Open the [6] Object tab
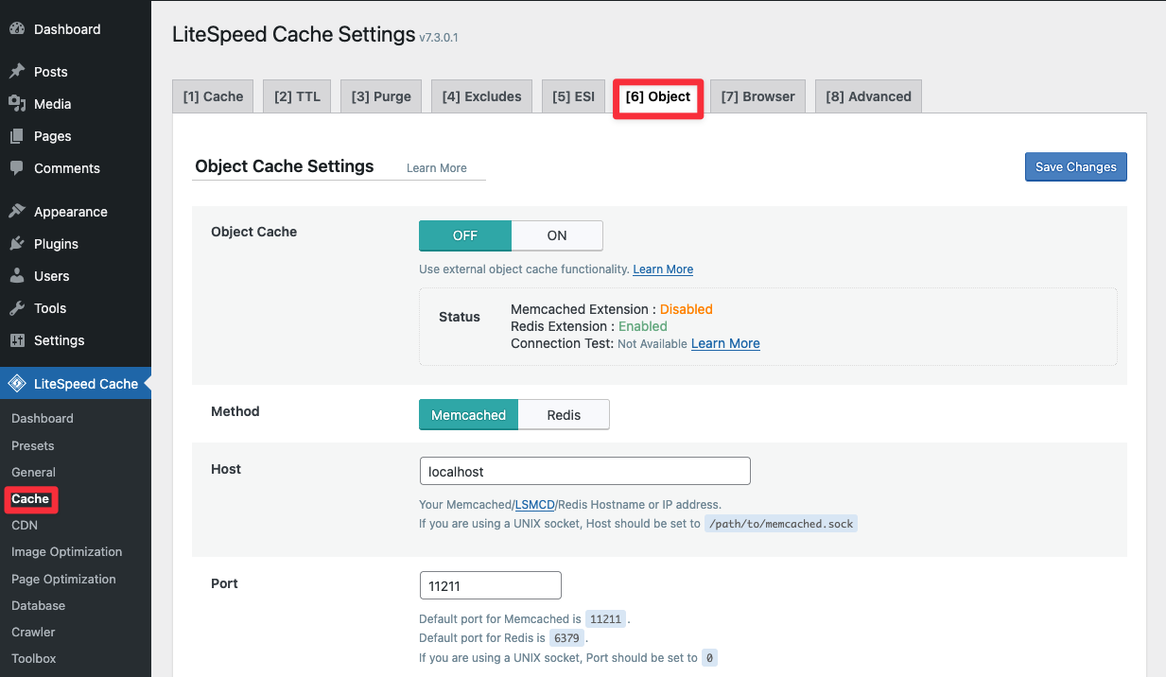This screenshot has height=677, width=1166. point(658,96)
